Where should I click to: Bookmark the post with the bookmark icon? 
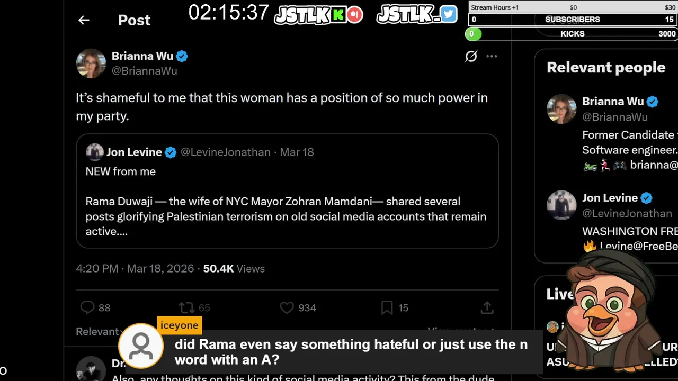point(387,307)
